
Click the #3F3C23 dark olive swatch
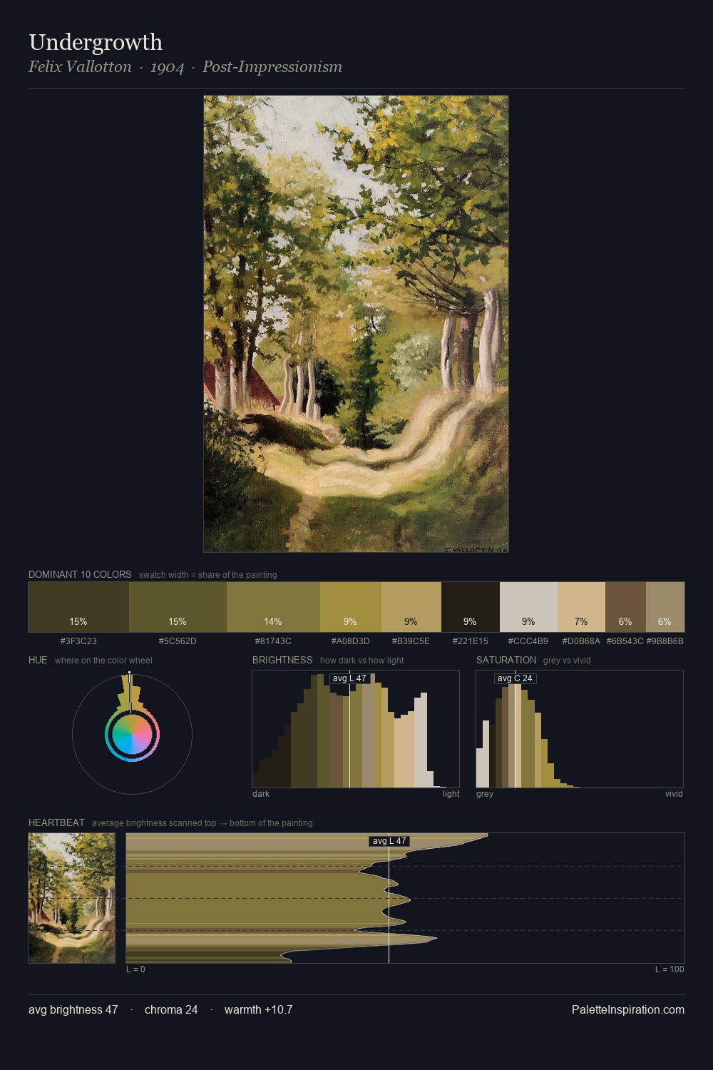coord(78,607)
